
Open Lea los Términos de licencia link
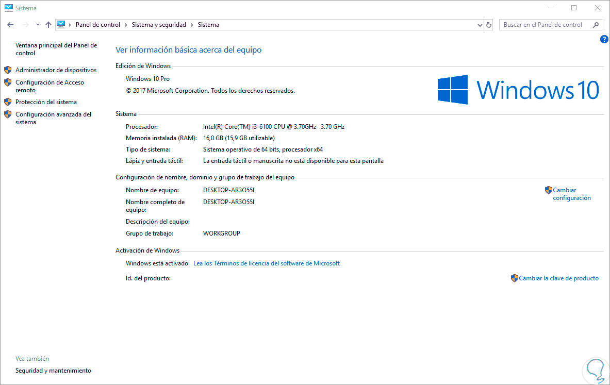(x=267, y=263)
